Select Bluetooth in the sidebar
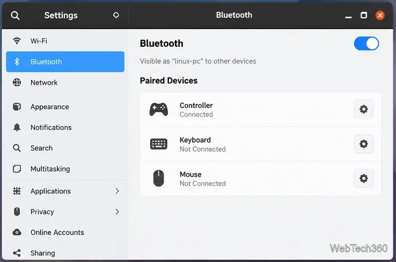The height and width of the screenshot is (262, 396). pos(66,62)
